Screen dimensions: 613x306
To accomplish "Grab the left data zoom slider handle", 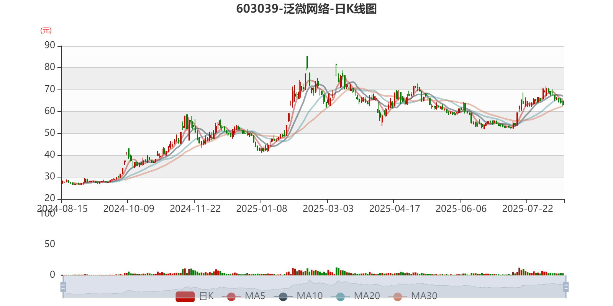I will (63, 286).
